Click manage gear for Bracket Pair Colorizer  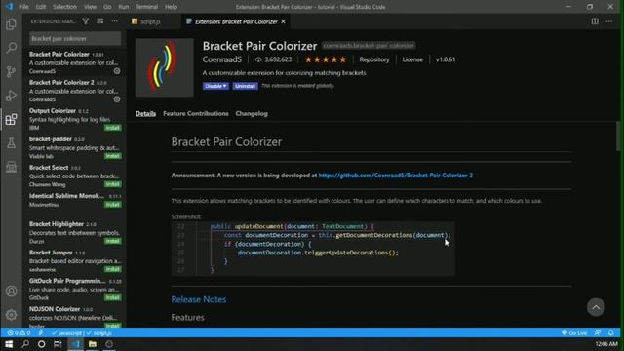tap(117, 71)
